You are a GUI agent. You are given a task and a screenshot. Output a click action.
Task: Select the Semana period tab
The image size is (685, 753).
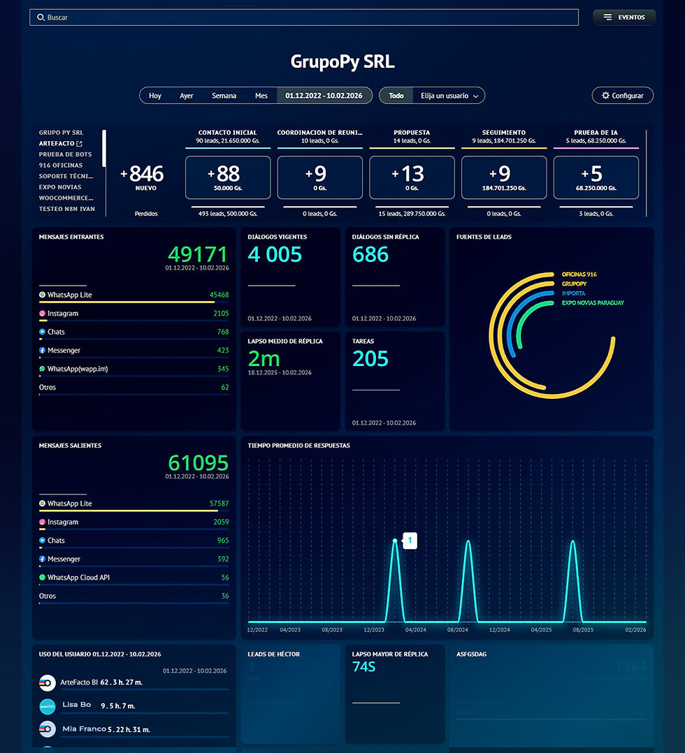[x=224, y=96]
